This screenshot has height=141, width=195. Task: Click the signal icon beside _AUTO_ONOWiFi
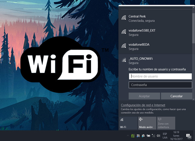(124, 60)
